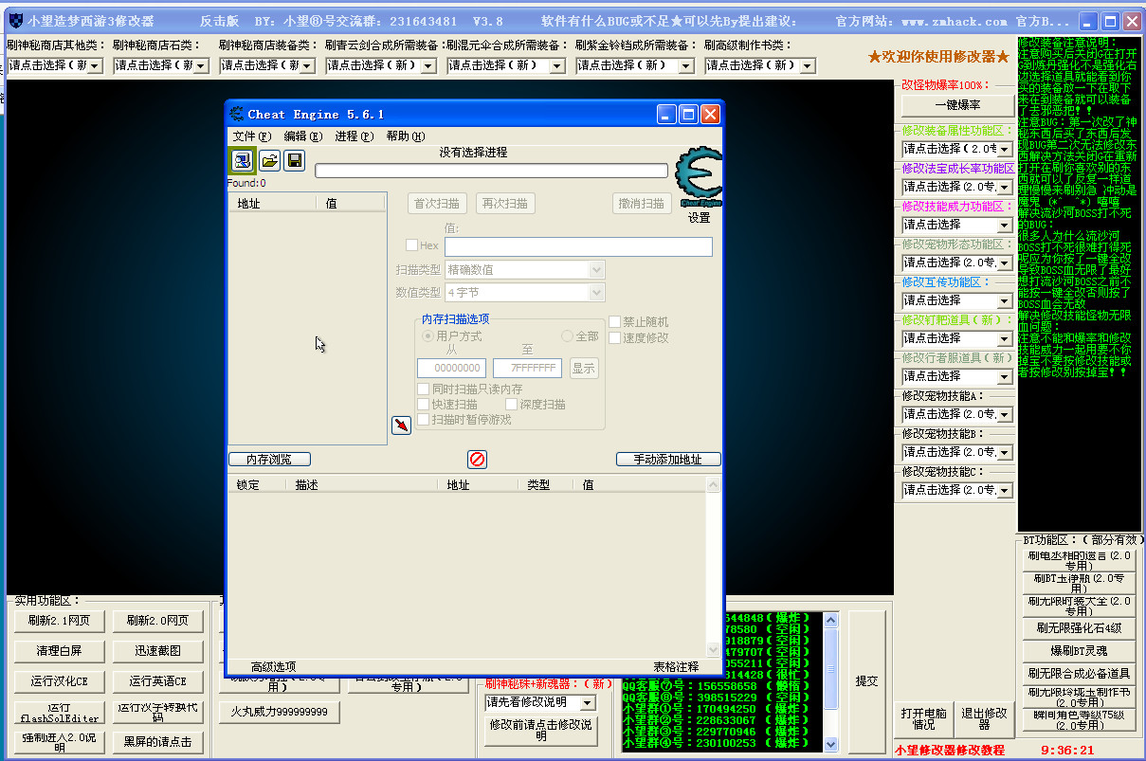The height and width of the screenshot is (761, 1146).
Task: Click the 刷无限强化石4级 button
Action: tap(1079, 628)
